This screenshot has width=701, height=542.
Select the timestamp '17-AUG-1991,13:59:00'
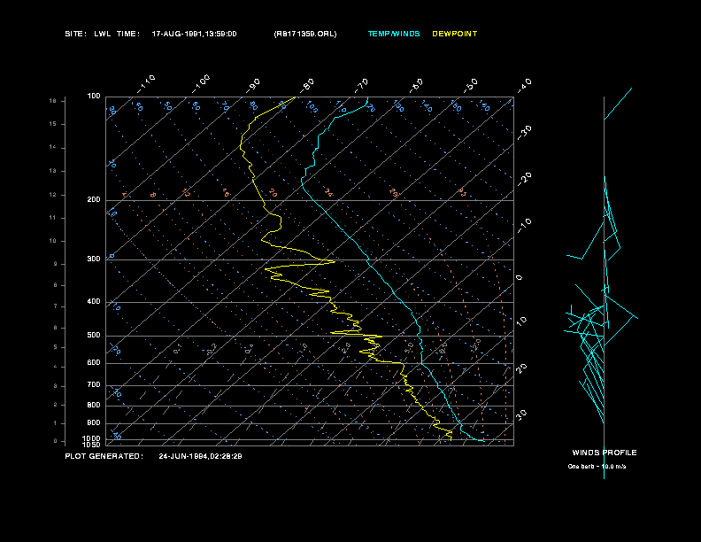click(x=194, y=34)
